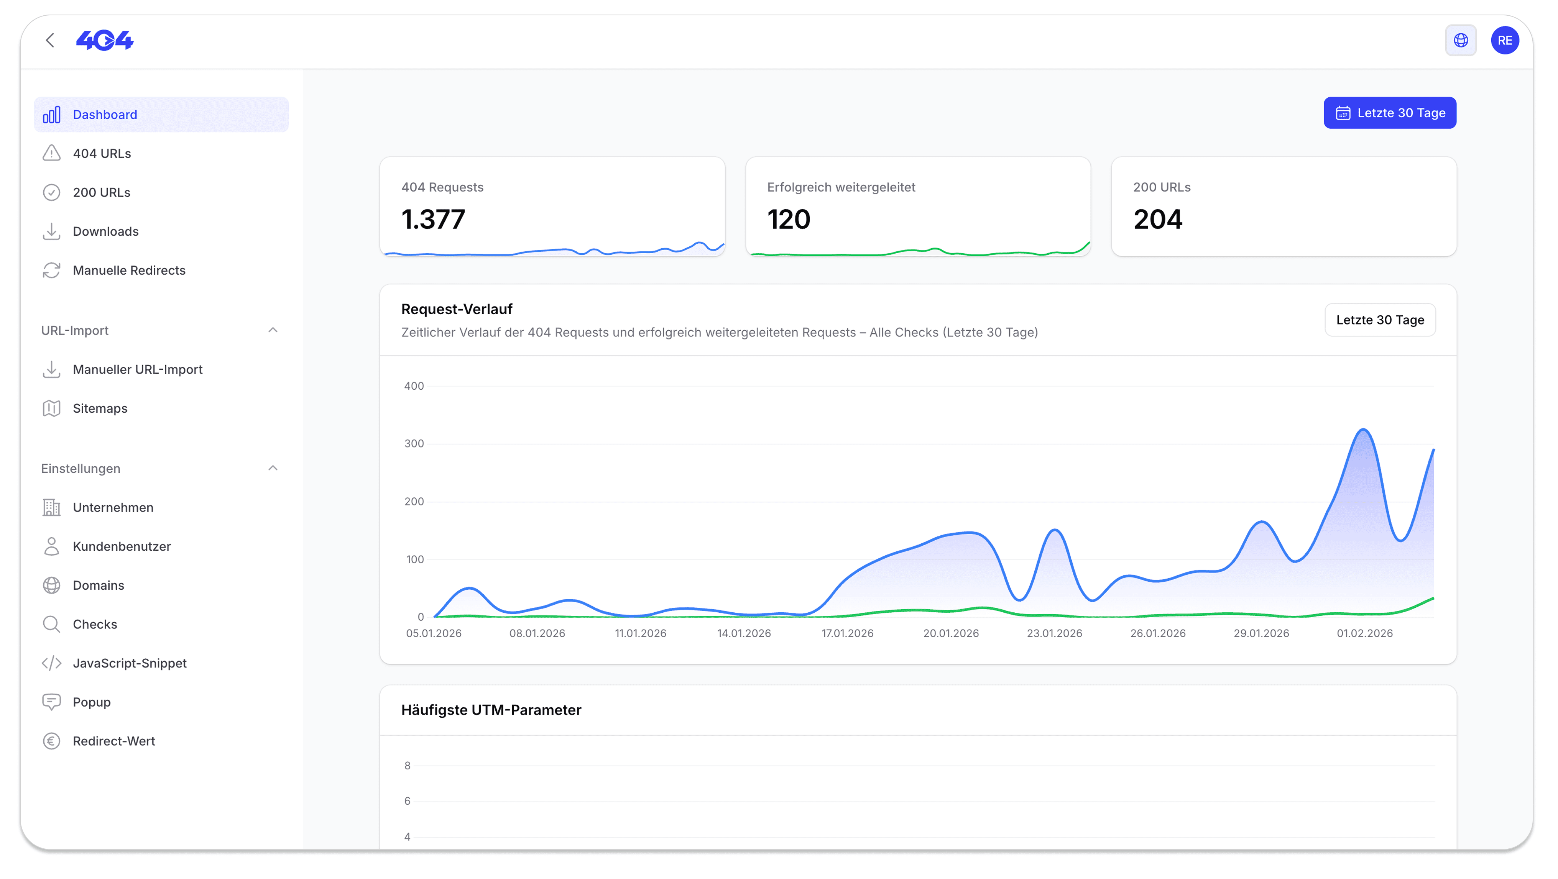The image size is (1558, 879).
Task: Open the chart's Letzte 30 Tage dropdown
Action: pyautogui.click(x=1380, y=320)
